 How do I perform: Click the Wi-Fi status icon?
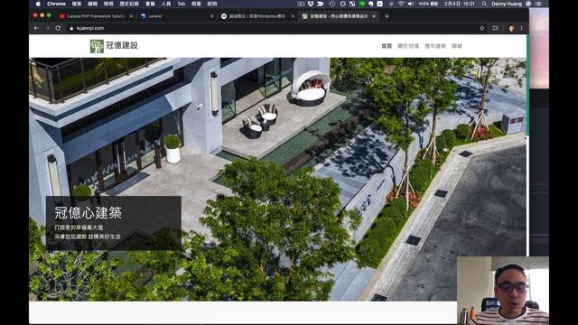pos(401,4)
